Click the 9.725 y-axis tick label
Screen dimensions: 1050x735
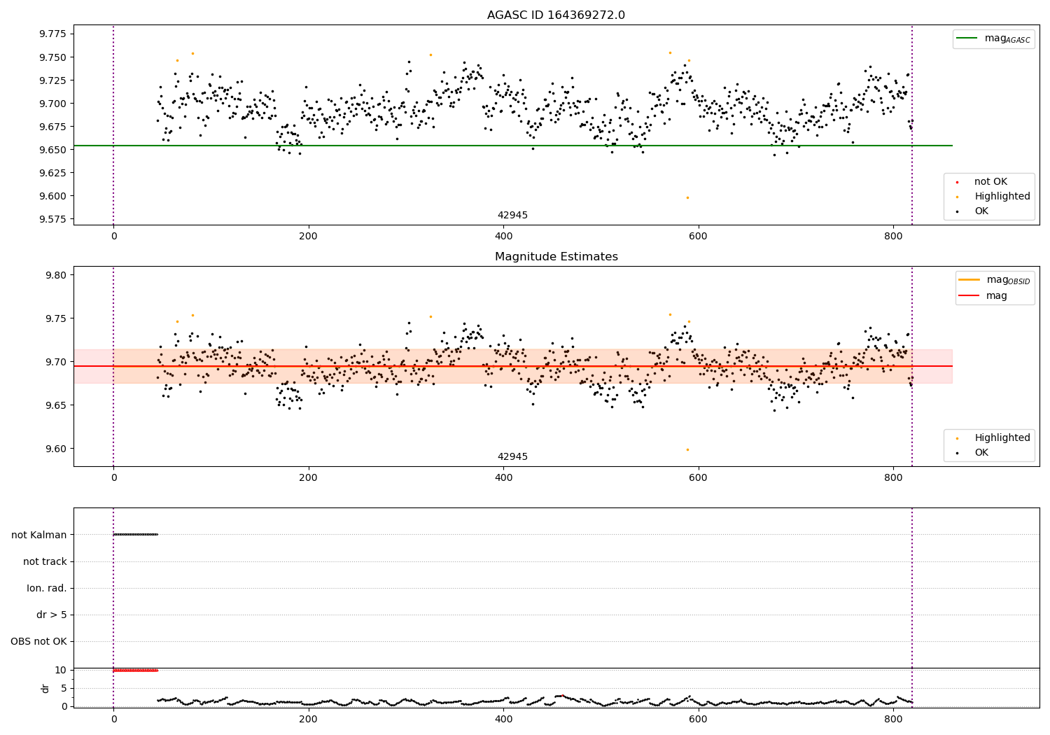click(x=52, y=80)
